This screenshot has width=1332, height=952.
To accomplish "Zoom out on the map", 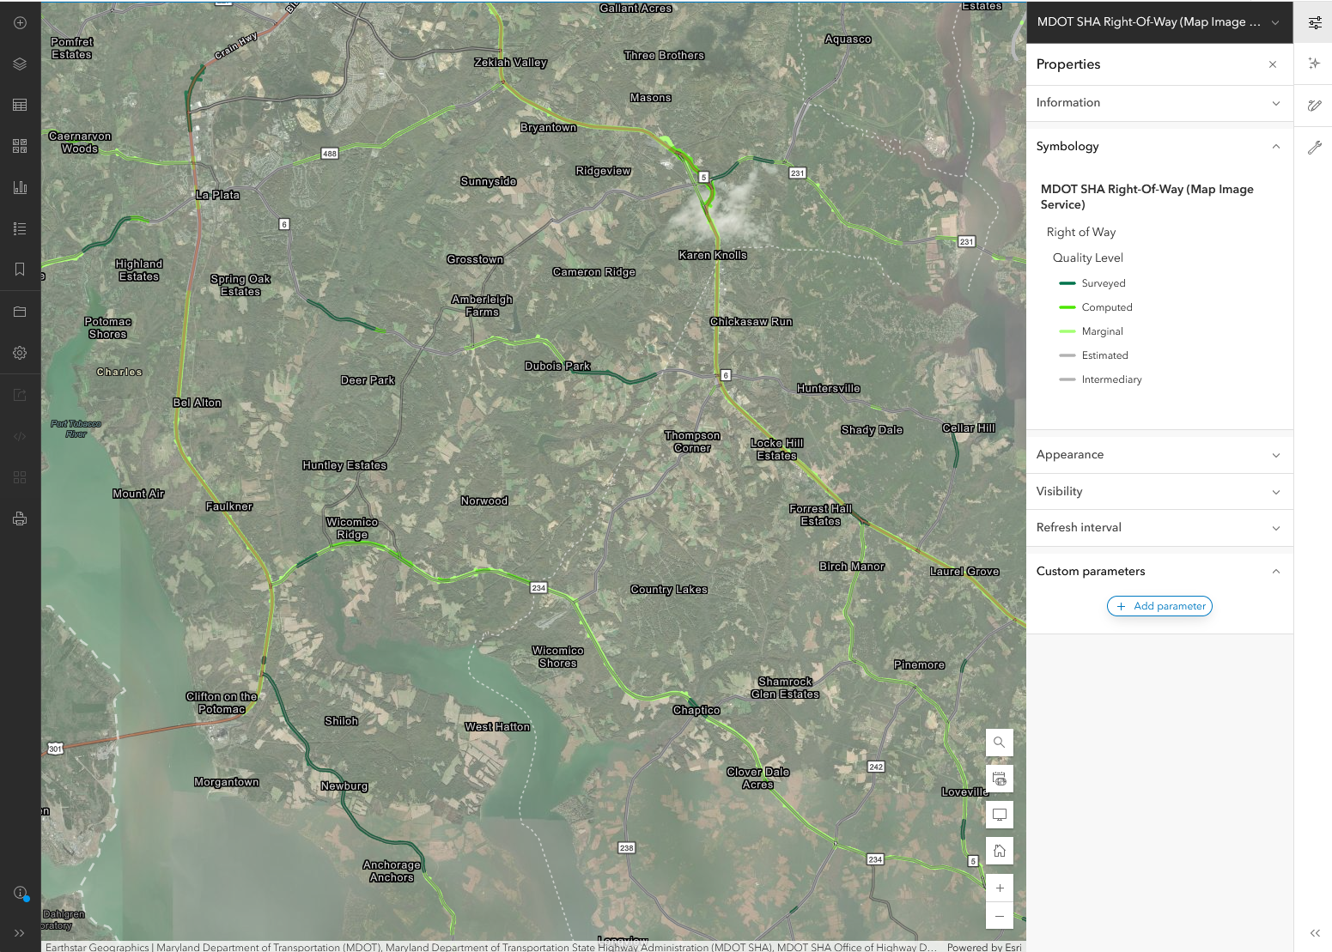I will [x=999, y=916].
